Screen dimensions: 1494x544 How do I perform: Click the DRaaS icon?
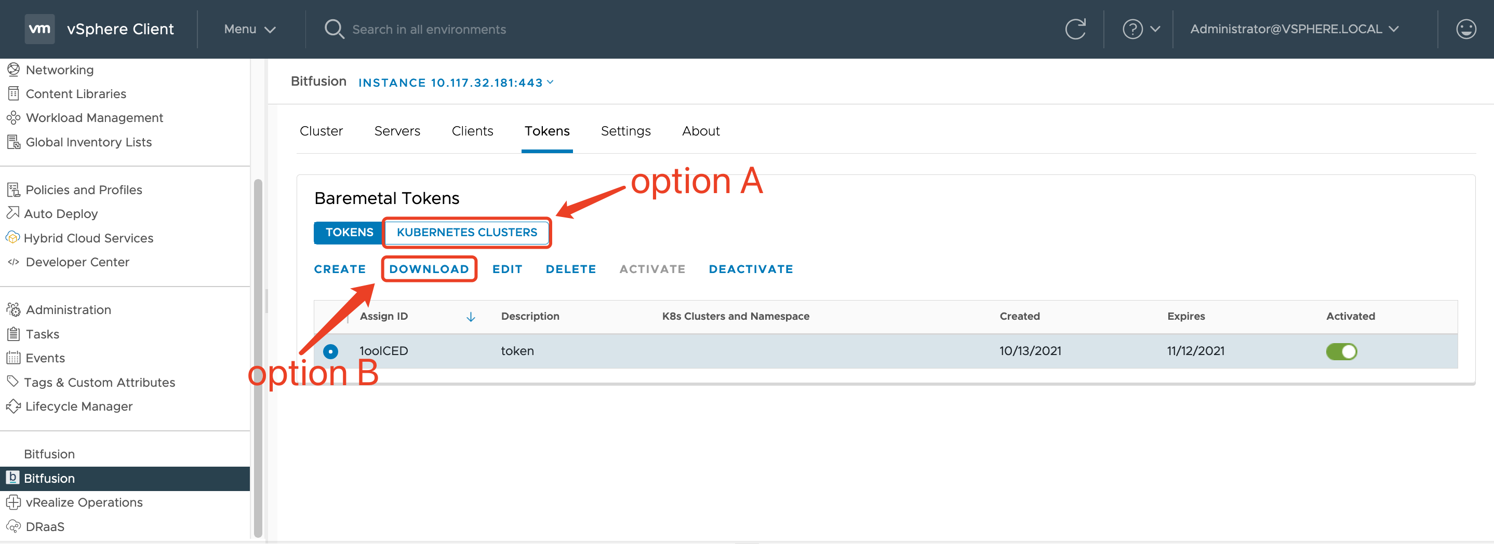point(14,526)
